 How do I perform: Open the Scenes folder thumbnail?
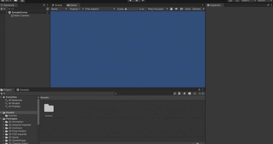pyautogui.click(x=49, y=108)
